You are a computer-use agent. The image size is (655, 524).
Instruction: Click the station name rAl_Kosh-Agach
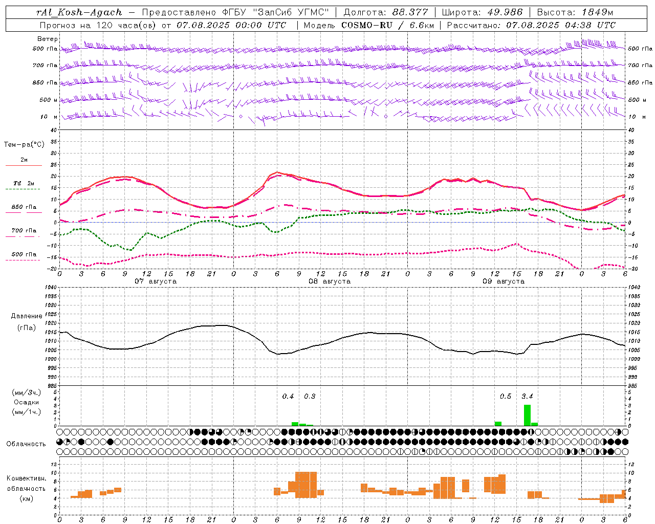[80, 12]
